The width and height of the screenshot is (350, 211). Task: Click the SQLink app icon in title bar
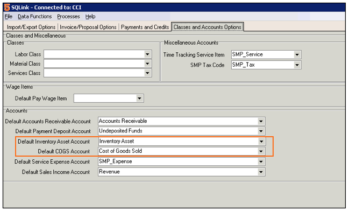7,8
